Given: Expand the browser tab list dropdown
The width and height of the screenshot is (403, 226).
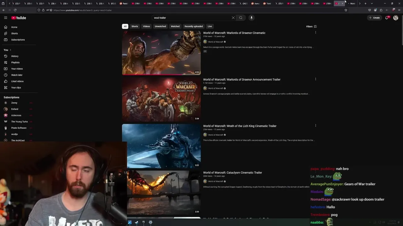Looking at the screenshot, I should point(372,3).
